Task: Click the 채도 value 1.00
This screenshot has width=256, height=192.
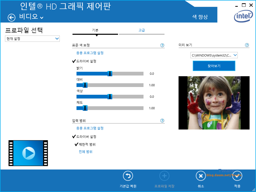Action: 152,108
